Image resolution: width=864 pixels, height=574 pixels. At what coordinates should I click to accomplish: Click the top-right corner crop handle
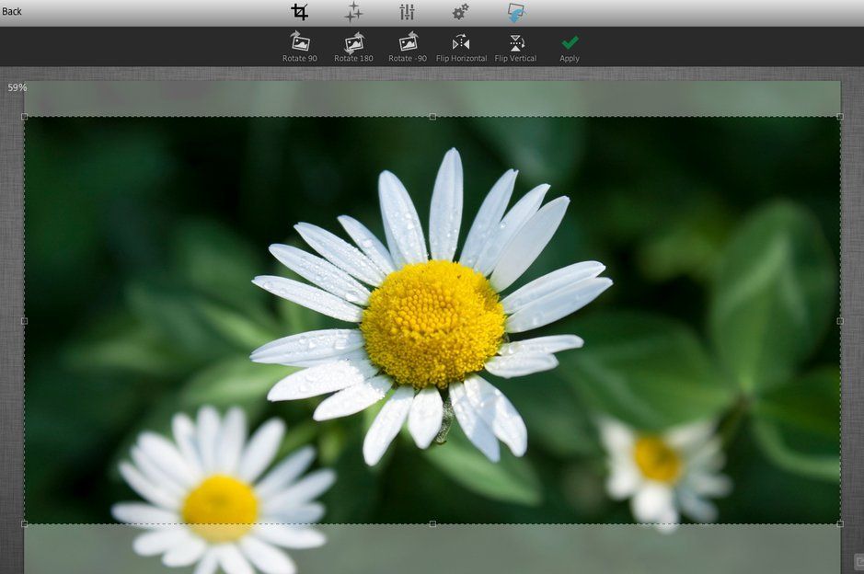coord(840,117)
